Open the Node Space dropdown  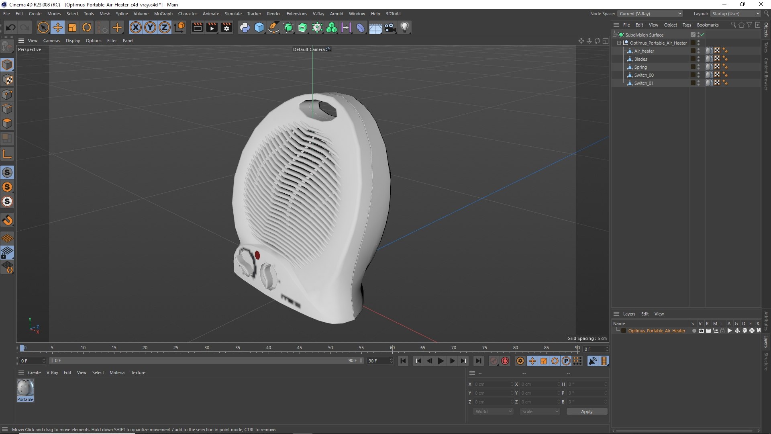coord(650,14)
